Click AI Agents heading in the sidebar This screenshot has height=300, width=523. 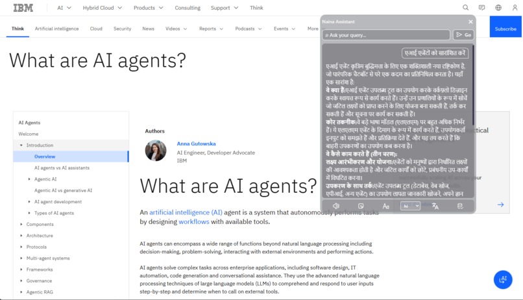click(x=29, y=123)
